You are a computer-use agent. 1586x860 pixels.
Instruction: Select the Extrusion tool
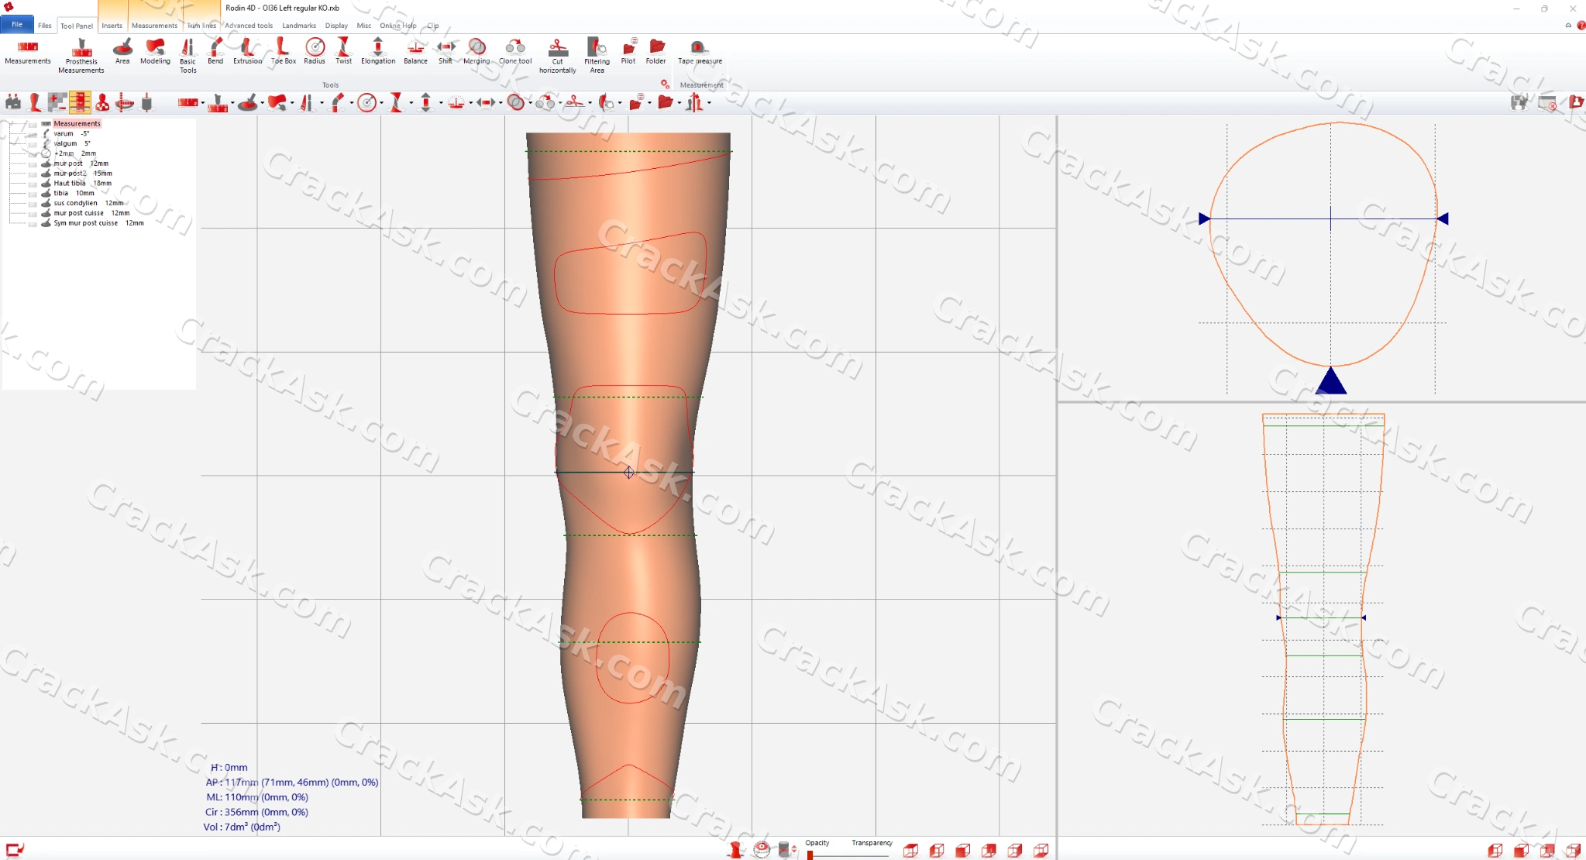(247, 52)
